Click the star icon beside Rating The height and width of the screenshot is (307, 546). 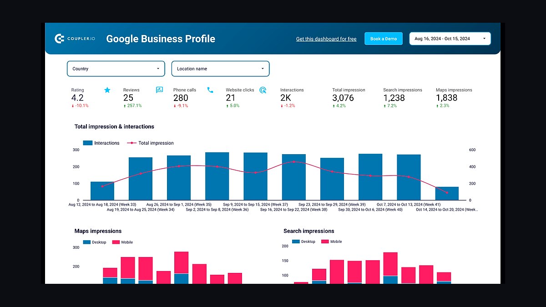pyautogui.click(x=107, y=90)
